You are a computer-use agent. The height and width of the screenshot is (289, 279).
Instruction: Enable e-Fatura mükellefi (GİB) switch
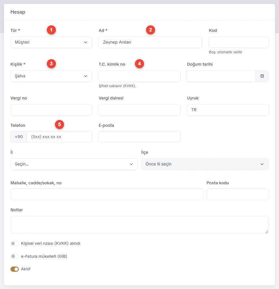pos(15,256)
